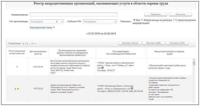
Task: Go to next page using the arrow
Action: point(35,43)
